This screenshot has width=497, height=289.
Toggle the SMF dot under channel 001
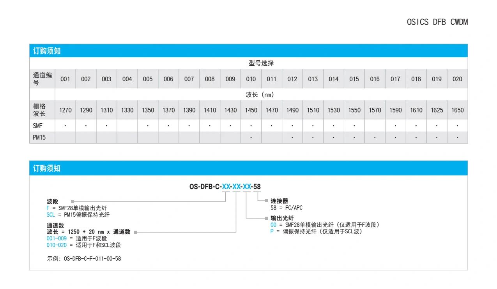point(65,125)
